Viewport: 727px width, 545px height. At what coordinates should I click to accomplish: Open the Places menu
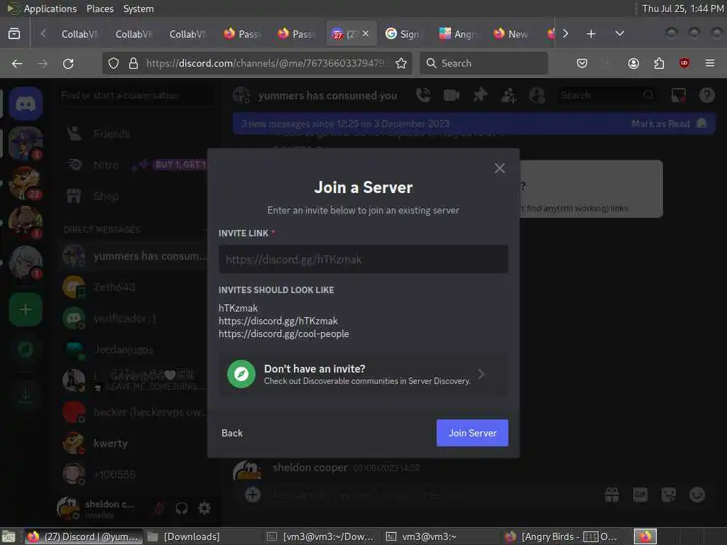(99, 9)
